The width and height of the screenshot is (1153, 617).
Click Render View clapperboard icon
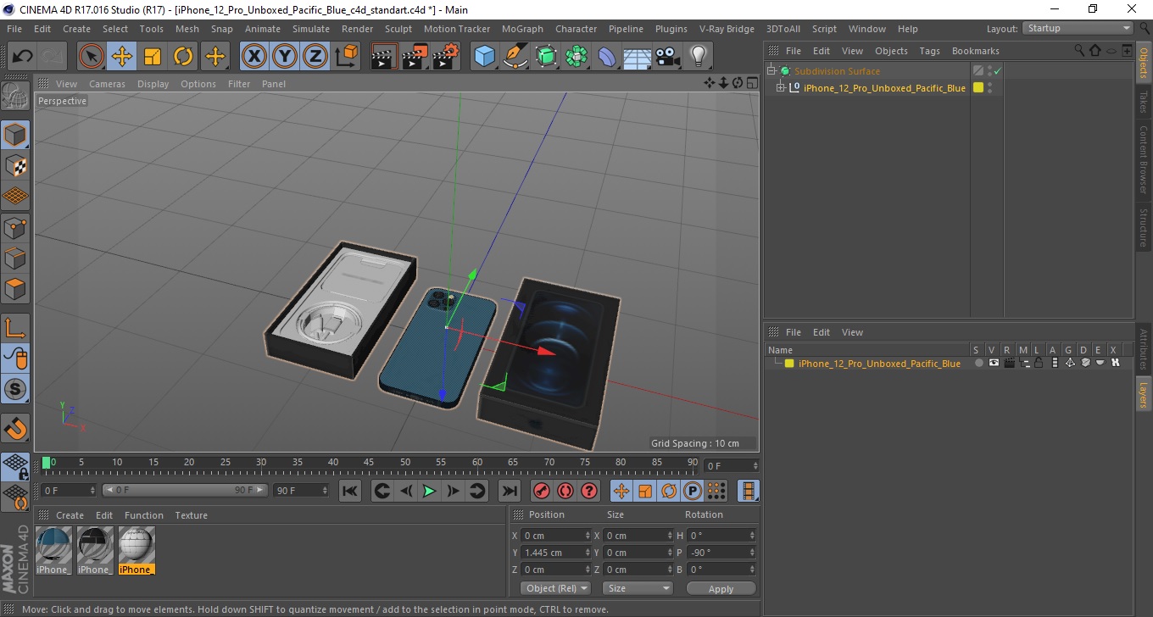[x=384, y=57]
